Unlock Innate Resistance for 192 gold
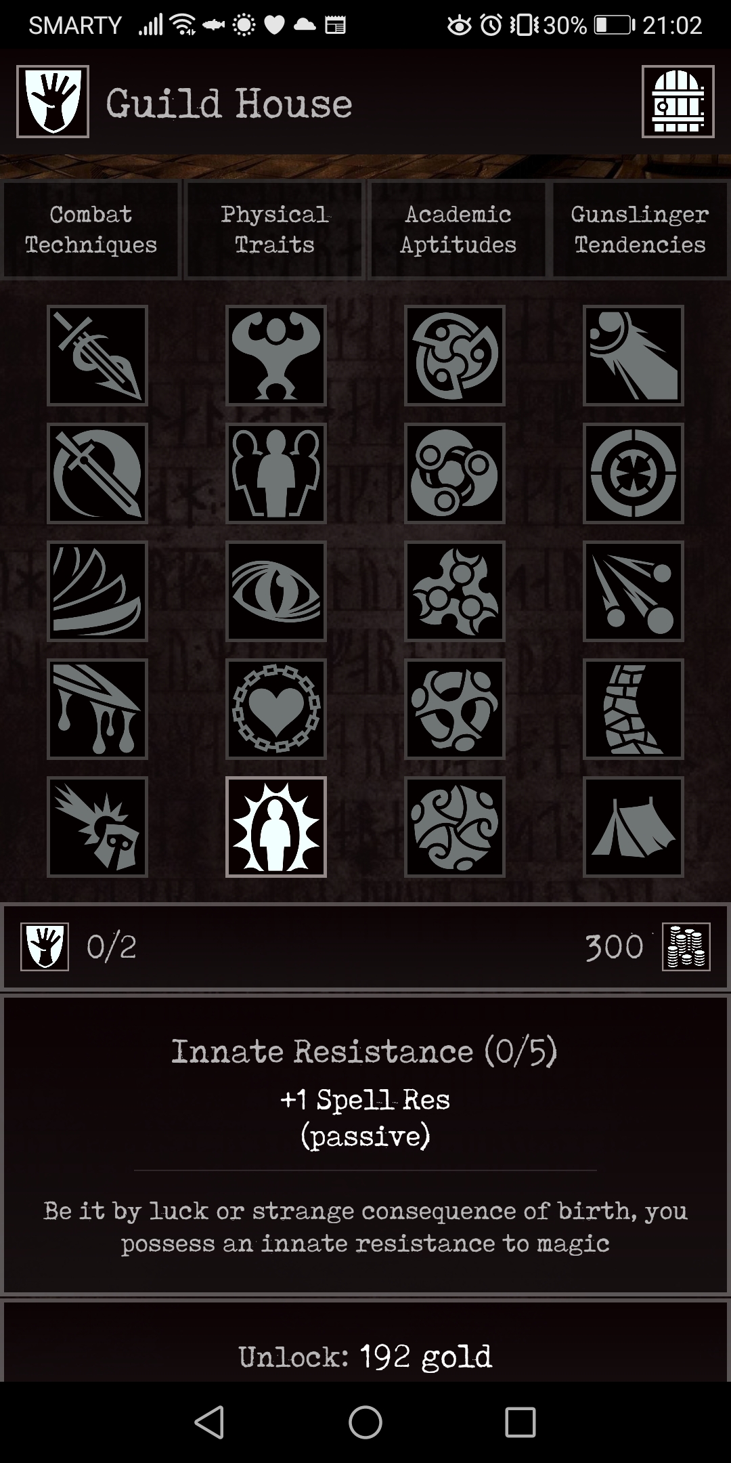 (365, 1356)
